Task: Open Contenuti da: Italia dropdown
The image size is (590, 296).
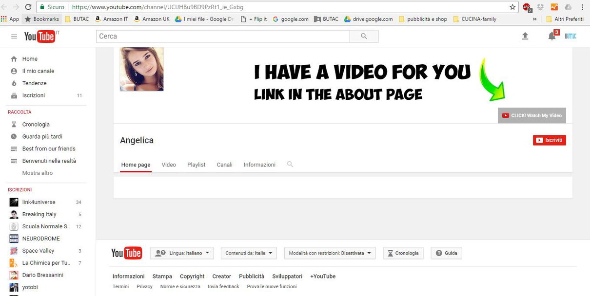Action: (249, 253)
